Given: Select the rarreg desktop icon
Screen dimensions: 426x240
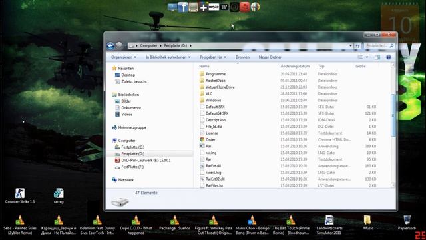Looking at the screenshot, I should point(59,195).
